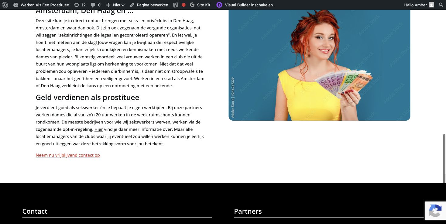This screenshot has height=224, width=446.
Task: Click the Geld verdienen als prostituee heading
Action: coord(87,97)
